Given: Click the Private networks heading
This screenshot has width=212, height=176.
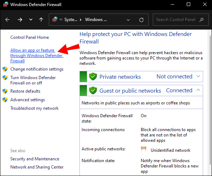Looking at the screenshot, I should click(x=120, y=77).
